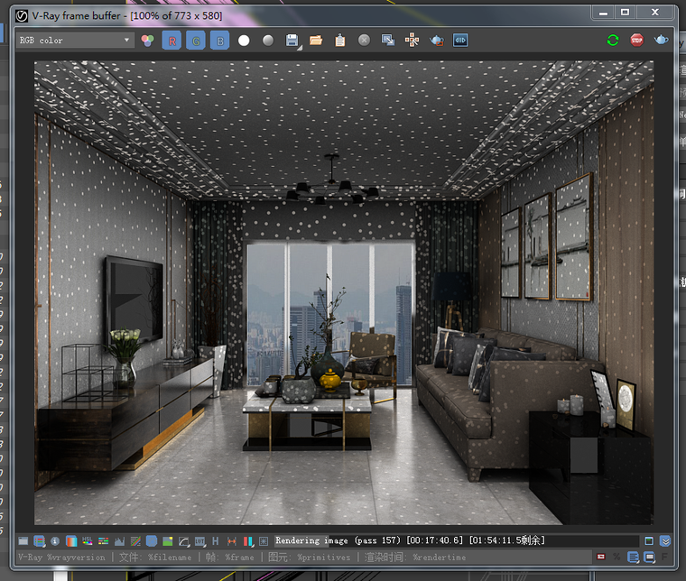Clear the frame buffer image

pos(364,41)
